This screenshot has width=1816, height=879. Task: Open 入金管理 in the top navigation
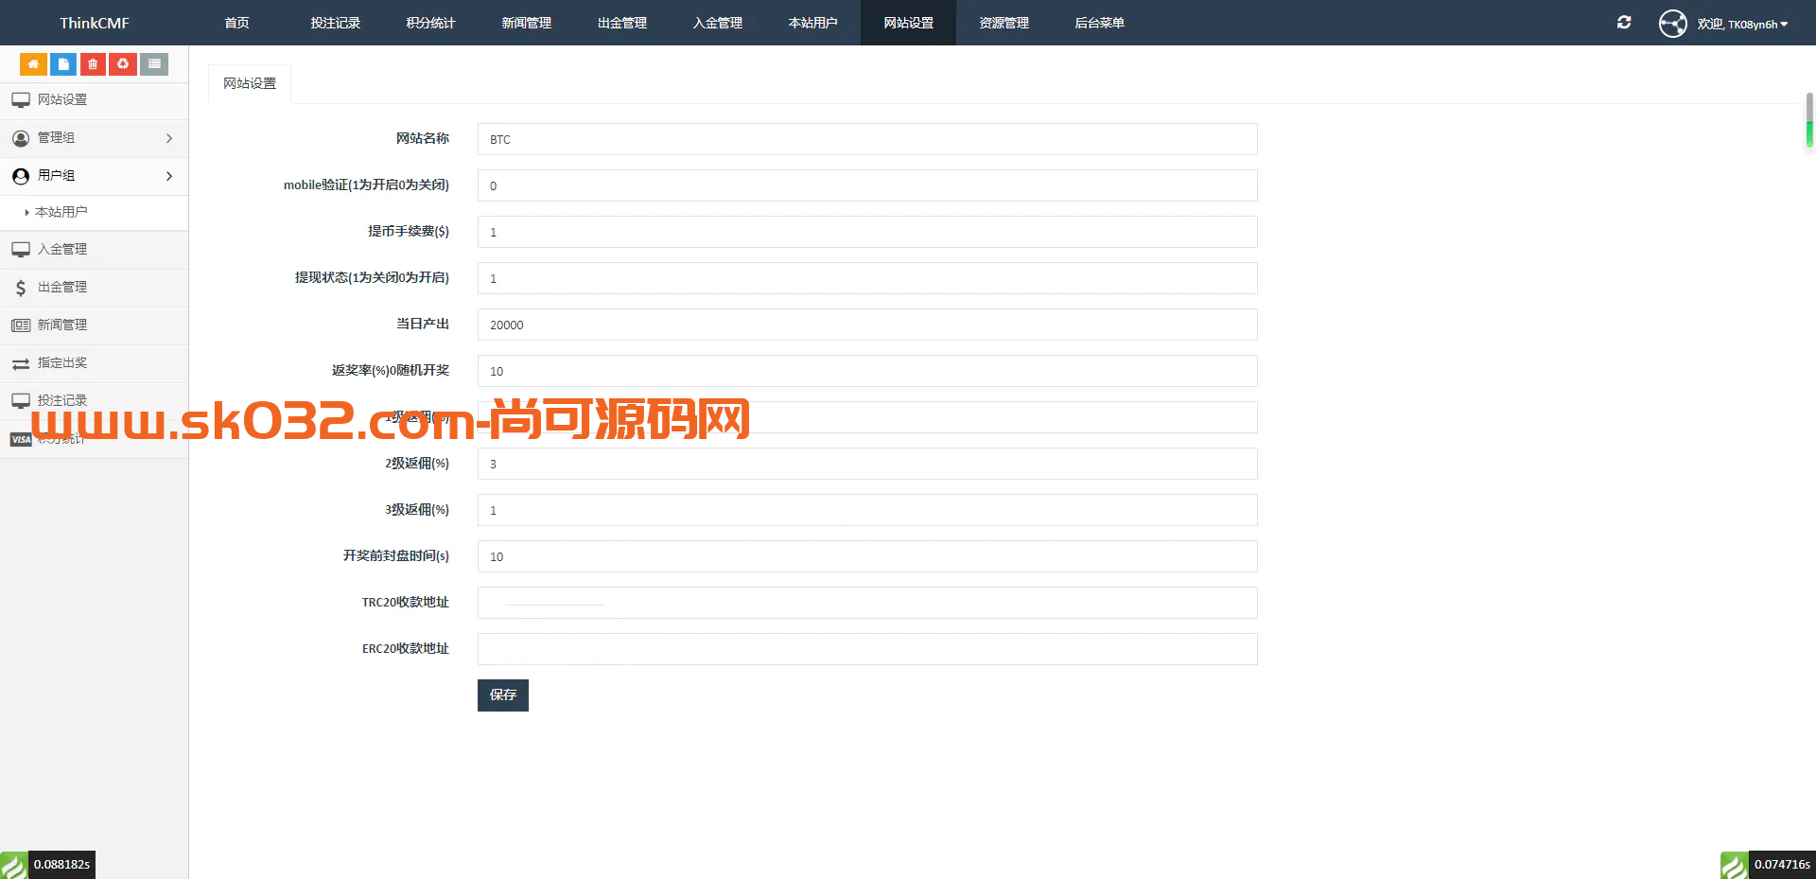tap(718, 23)
